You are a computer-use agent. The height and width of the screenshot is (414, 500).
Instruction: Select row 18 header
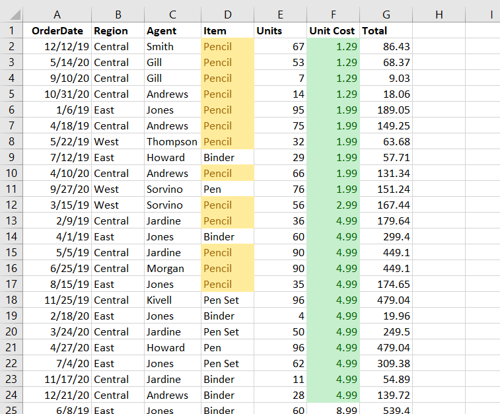pyautogui.click(x=11, y=300)
